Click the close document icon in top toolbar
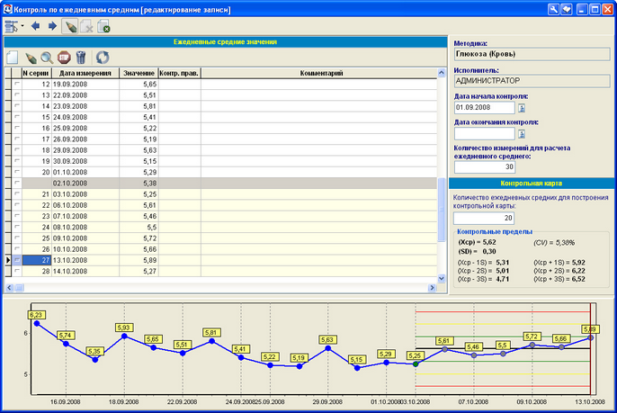The image size is (617, 413). 103,26
